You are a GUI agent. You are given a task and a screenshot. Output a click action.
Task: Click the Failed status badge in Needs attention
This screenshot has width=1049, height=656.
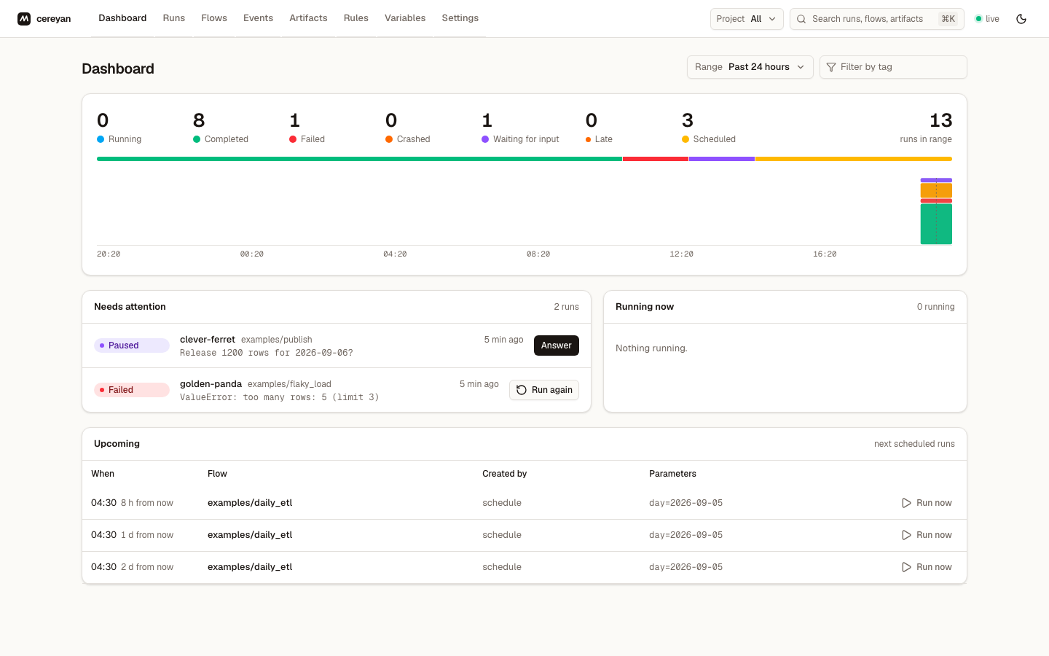pos(132,390)
